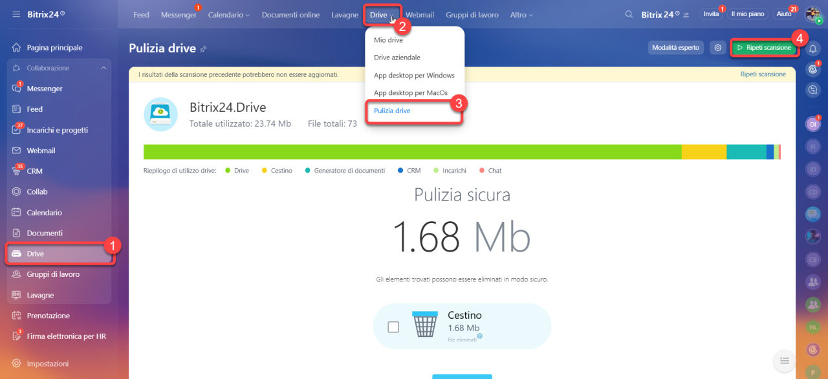Image resolution: width=828 pixels, height=379 pixels.
Task: Open Gruppi di lavoro in top menu
Action: [472, 15]
